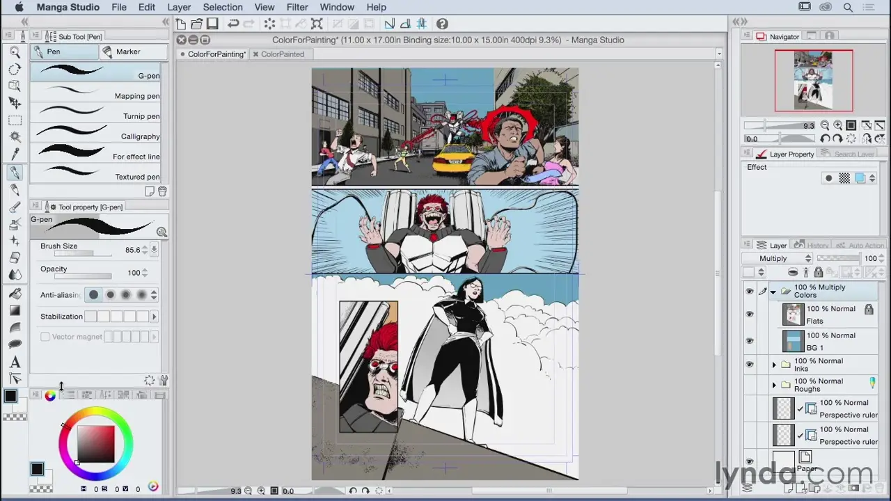Viewport: 891px width, 501px height.
Task: Click Navigator zoom in magnifier
Action: click(837, 126)
